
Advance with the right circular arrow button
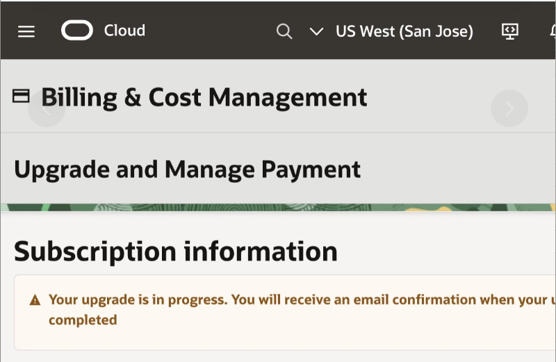509,108
